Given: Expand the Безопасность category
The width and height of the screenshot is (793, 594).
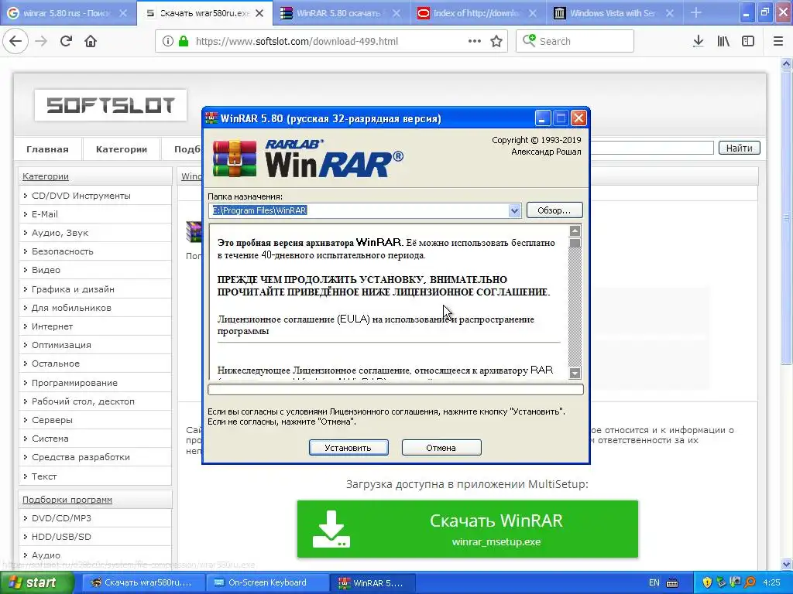Looking at the screenshot, I should click(62, 251).
